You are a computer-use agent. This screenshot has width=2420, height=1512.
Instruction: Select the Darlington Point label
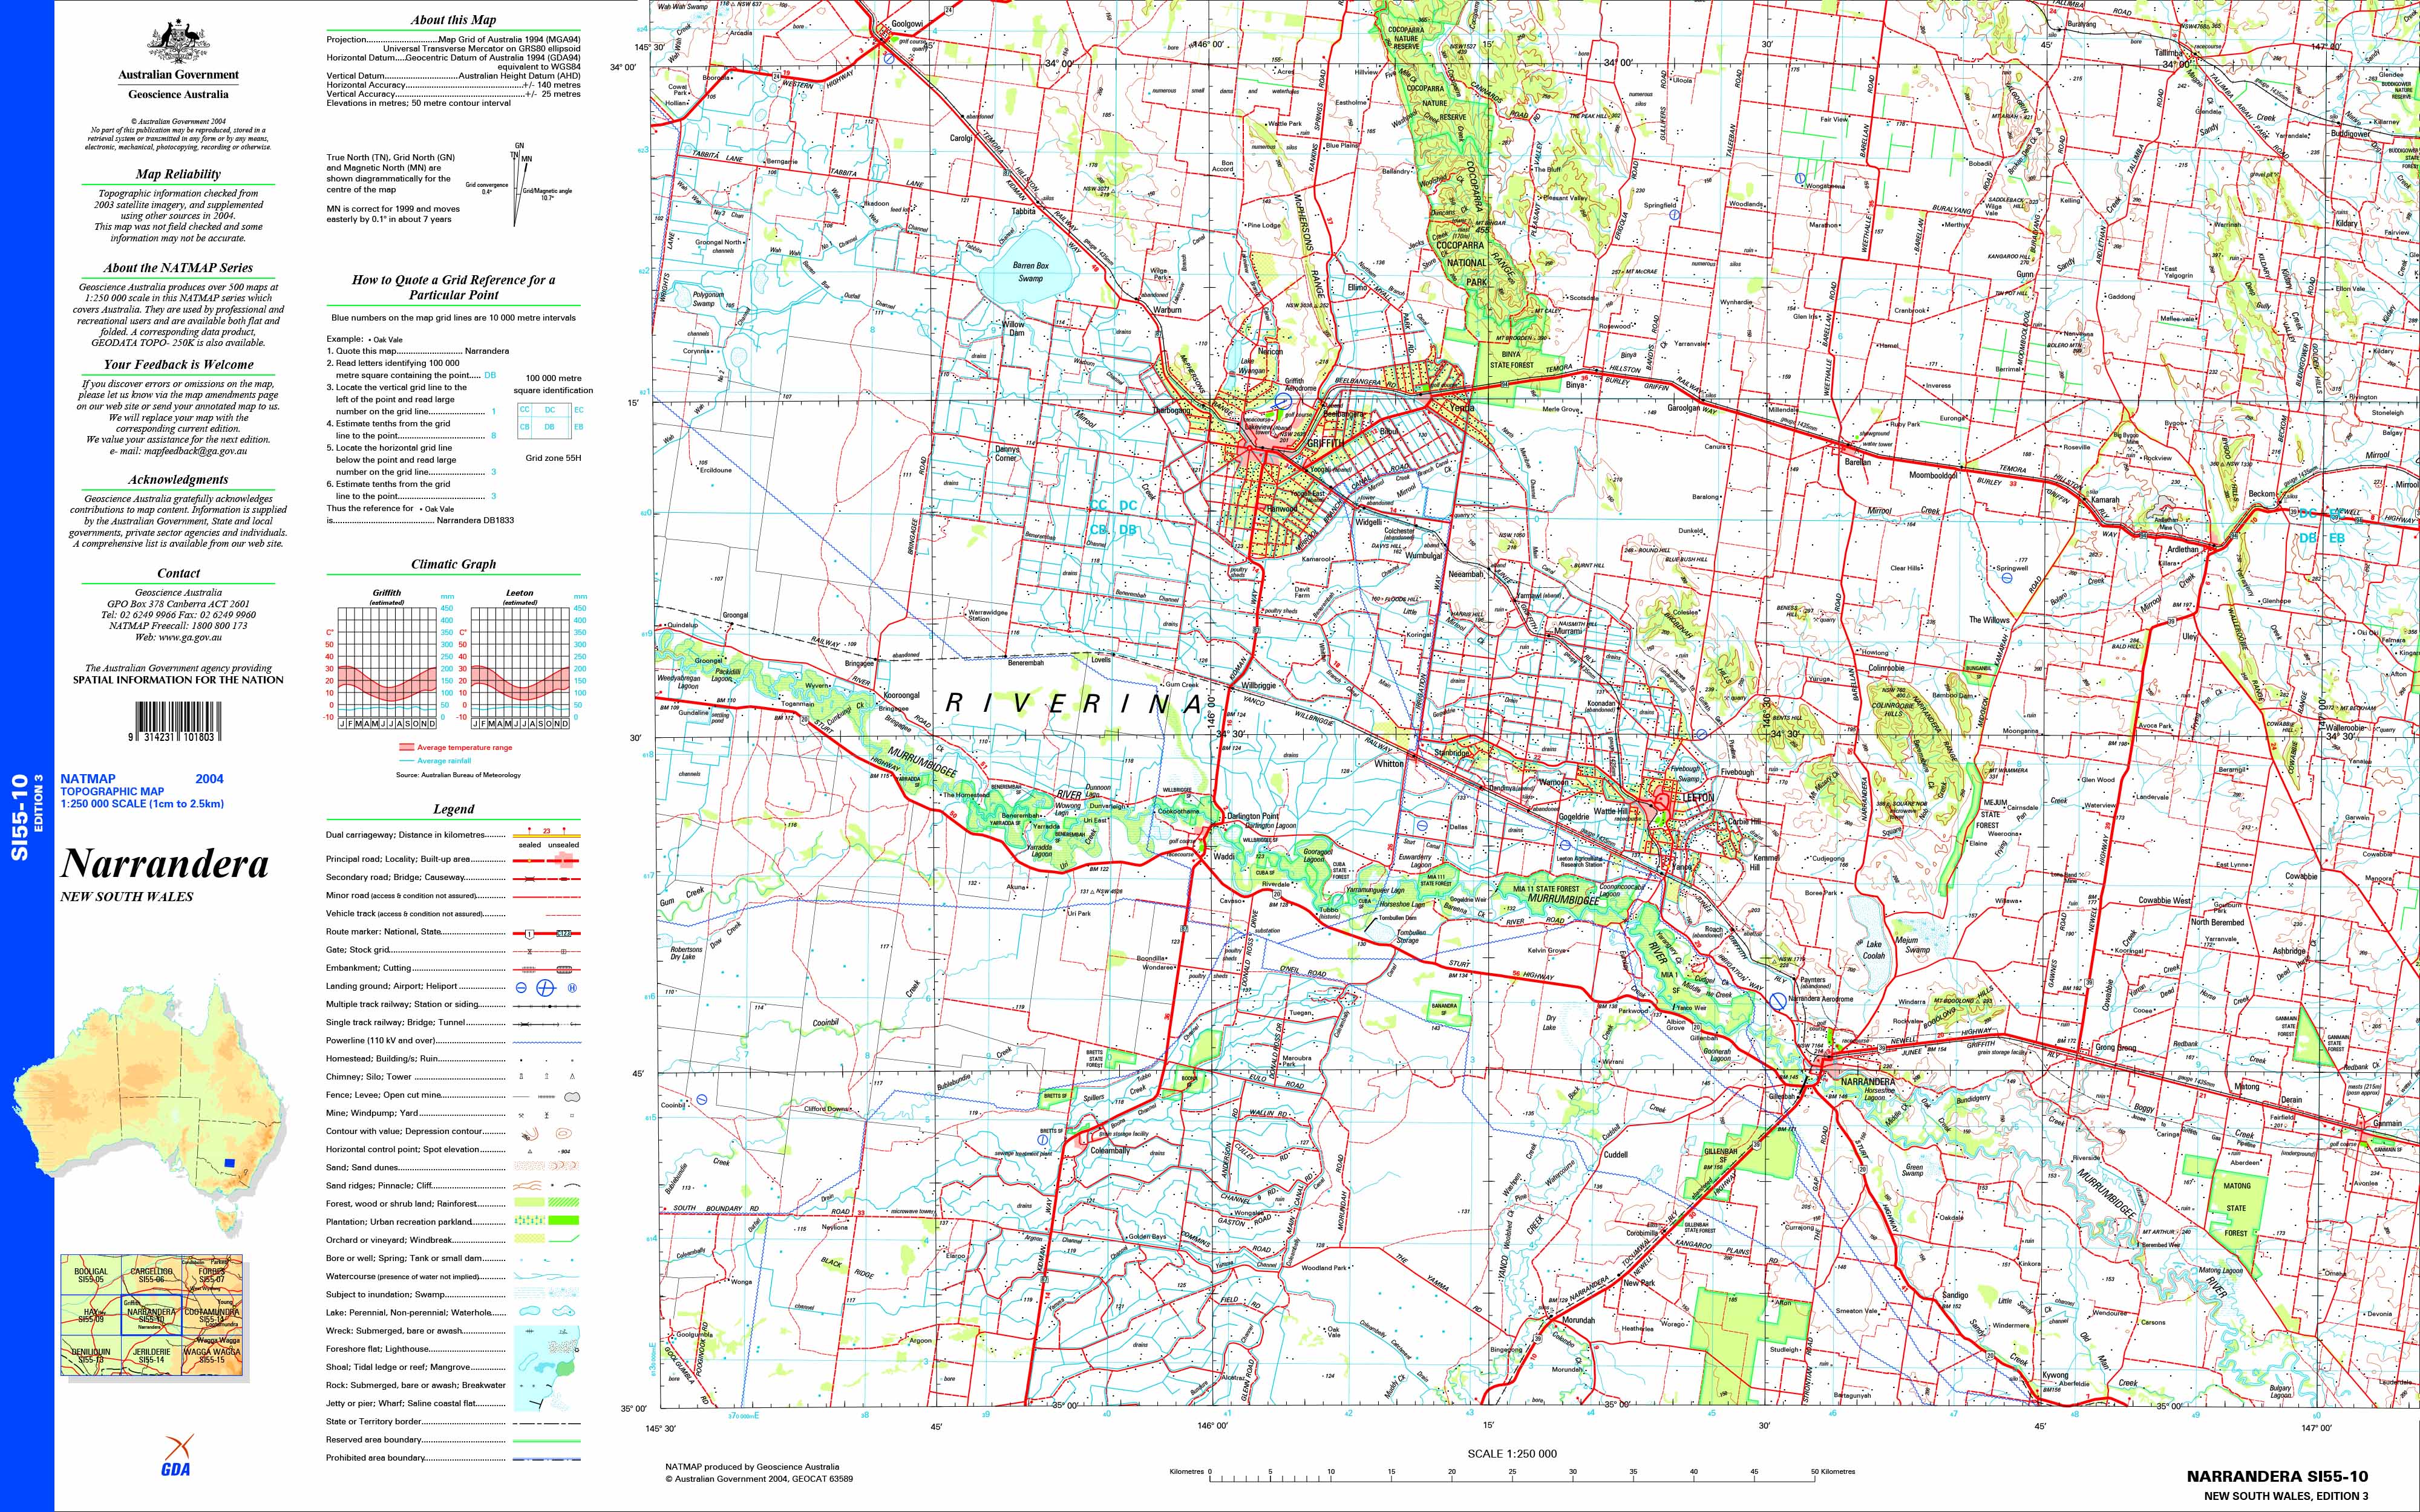(x=1253, y=817)
